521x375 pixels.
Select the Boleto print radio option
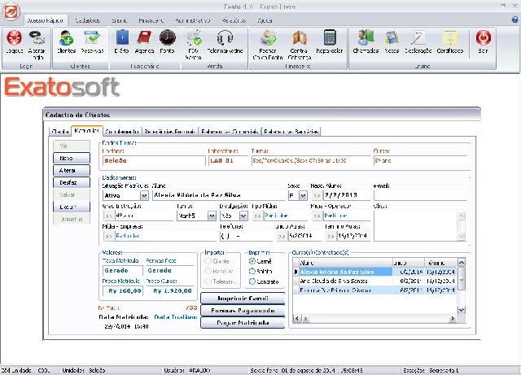point(252,271)
